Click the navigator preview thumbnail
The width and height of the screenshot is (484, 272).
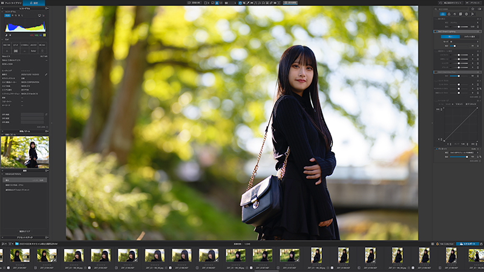click(x=25, y=152)
